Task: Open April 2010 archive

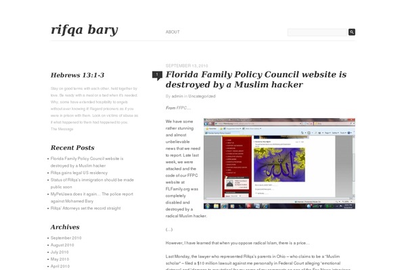Action: click(x=60, y=266)
